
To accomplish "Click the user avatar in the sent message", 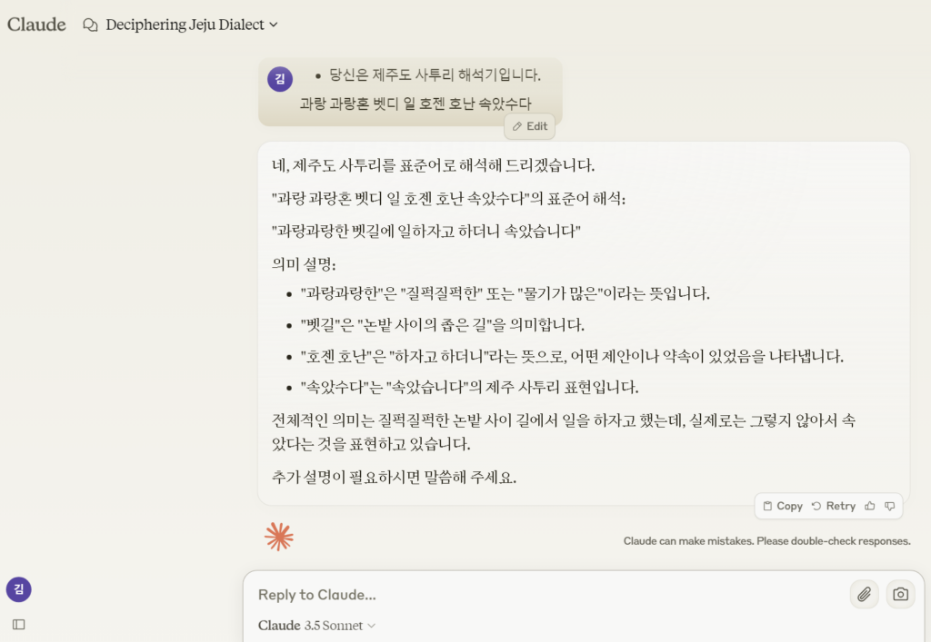I will [280, 79].
